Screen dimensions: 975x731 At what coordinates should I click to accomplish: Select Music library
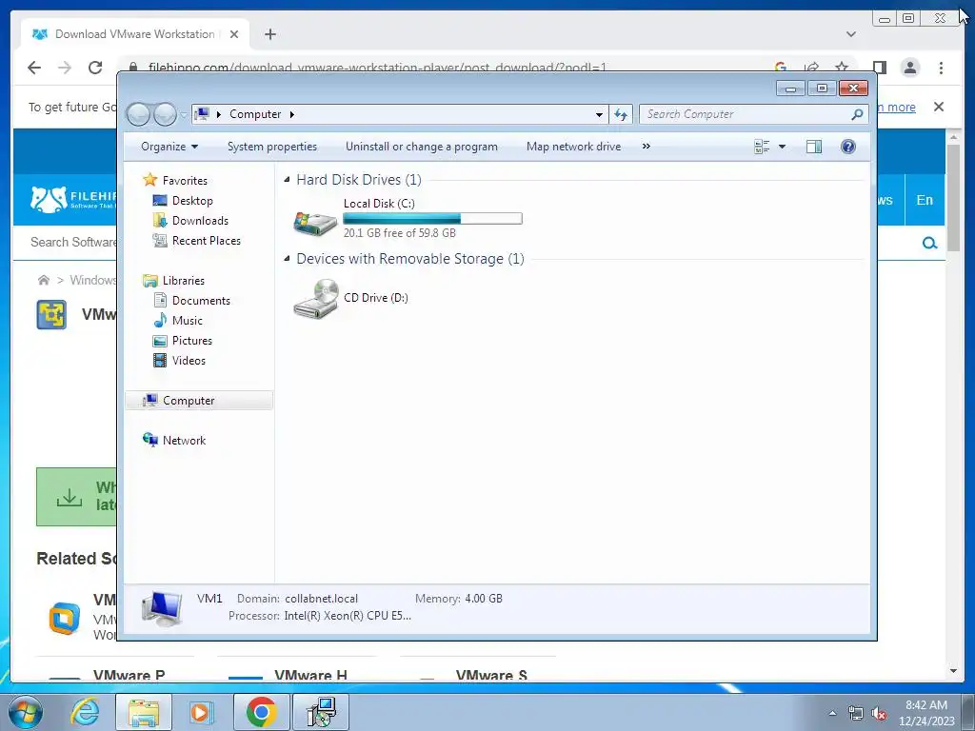tap(187, 321)
